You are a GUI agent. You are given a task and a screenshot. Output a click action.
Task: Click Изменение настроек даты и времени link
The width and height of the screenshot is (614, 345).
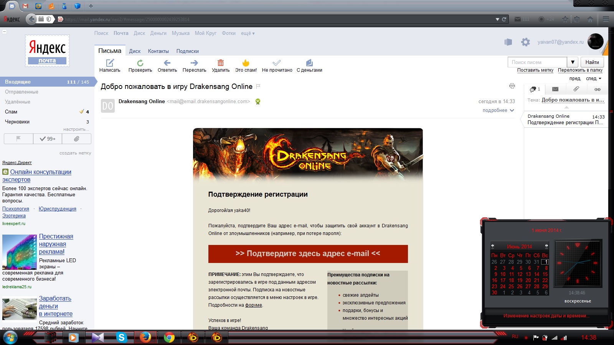547,316
